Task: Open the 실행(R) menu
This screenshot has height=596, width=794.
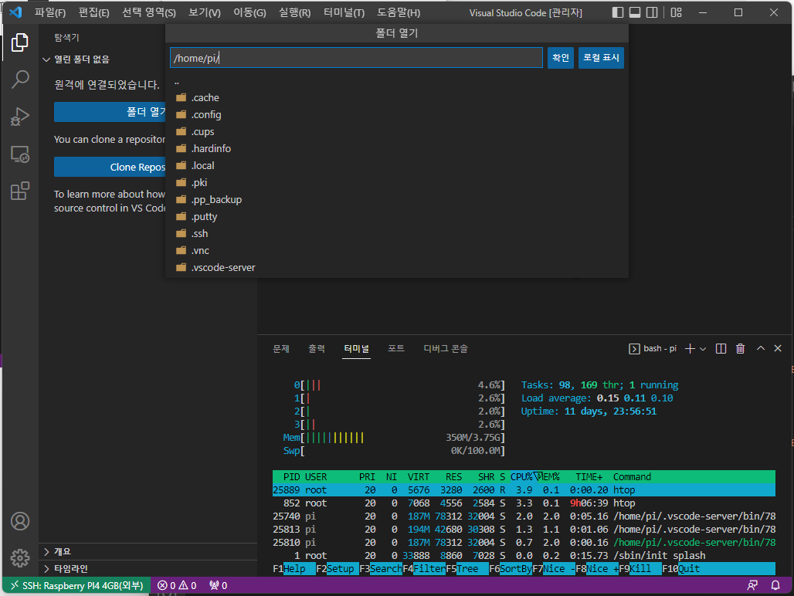Action: pyautogui.click(x=295, y=12)
